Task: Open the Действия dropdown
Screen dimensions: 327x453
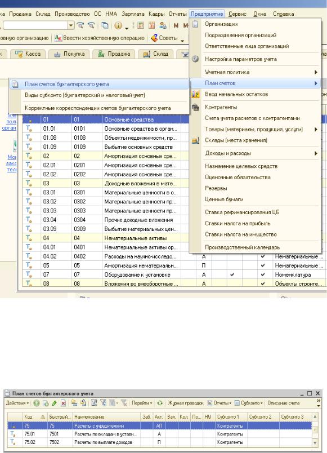Action: (x=17, y=403)
